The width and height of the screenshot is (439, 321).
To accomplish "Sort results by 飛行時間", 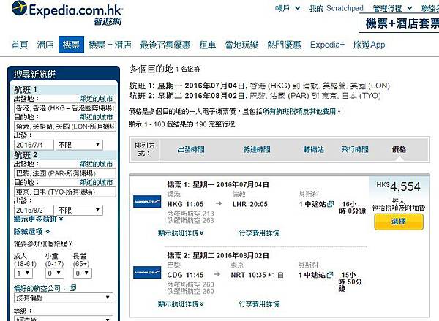I will [355, 149].
